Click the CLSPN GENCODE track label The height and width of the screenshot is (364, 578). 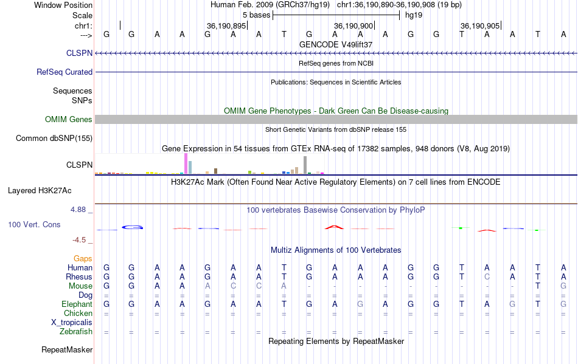click(79, 53)
